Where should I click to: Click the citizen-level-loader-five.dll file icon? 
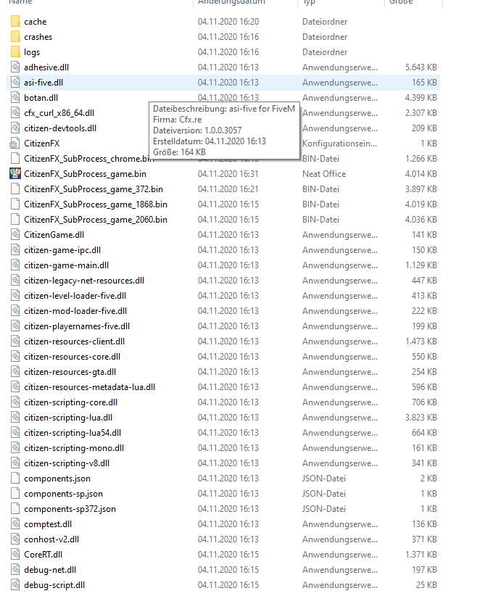pos(15,295)
